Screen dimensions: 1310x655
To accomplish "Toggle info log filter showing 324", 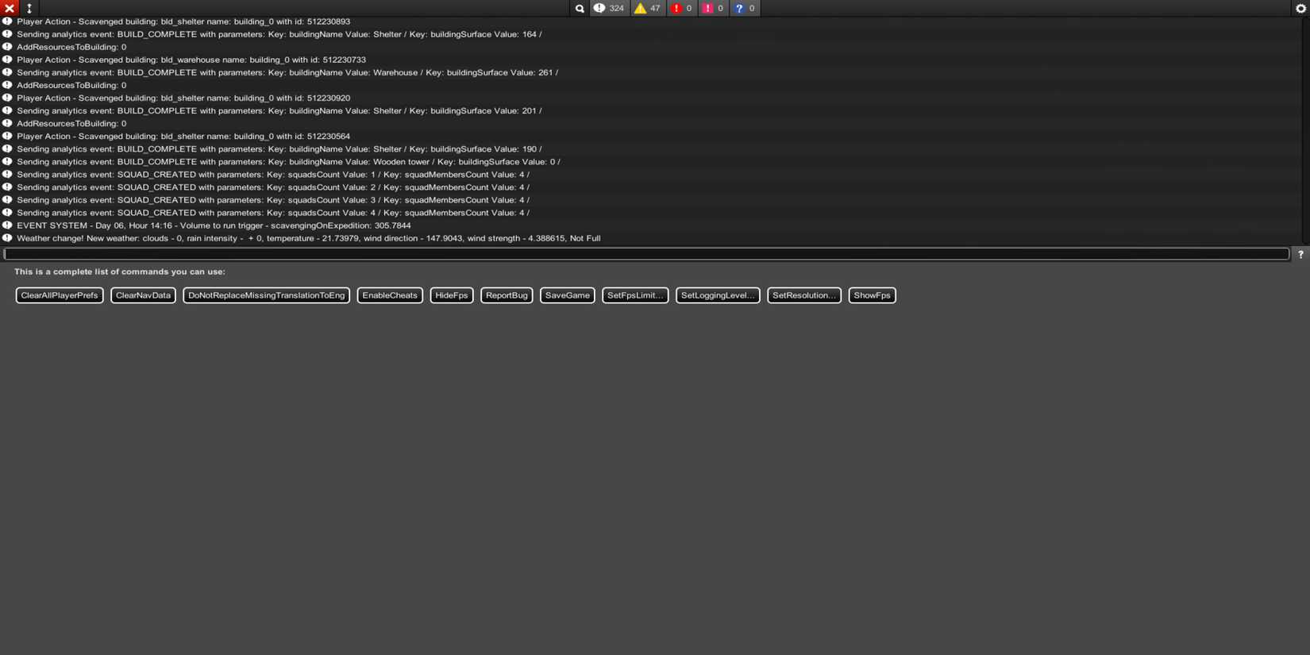I will pos(609,8).
